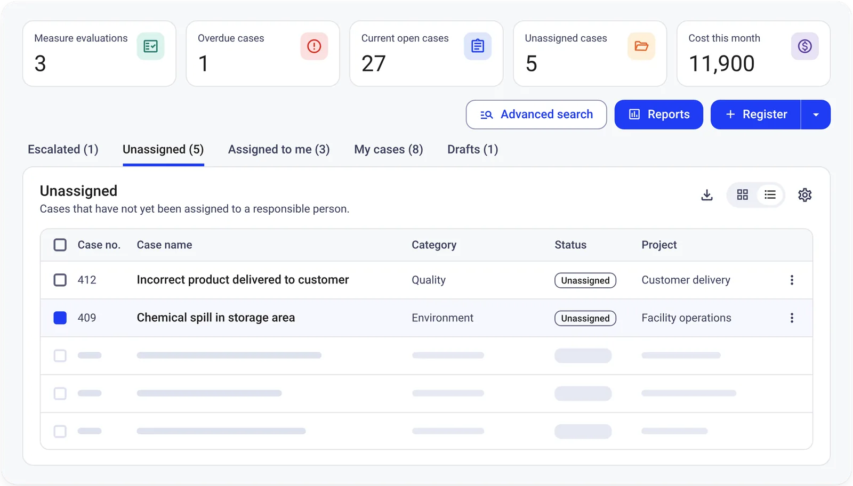Uncheck the box for case 409
Viewport: 853px width, 486px height.
(x=60, y=318)
